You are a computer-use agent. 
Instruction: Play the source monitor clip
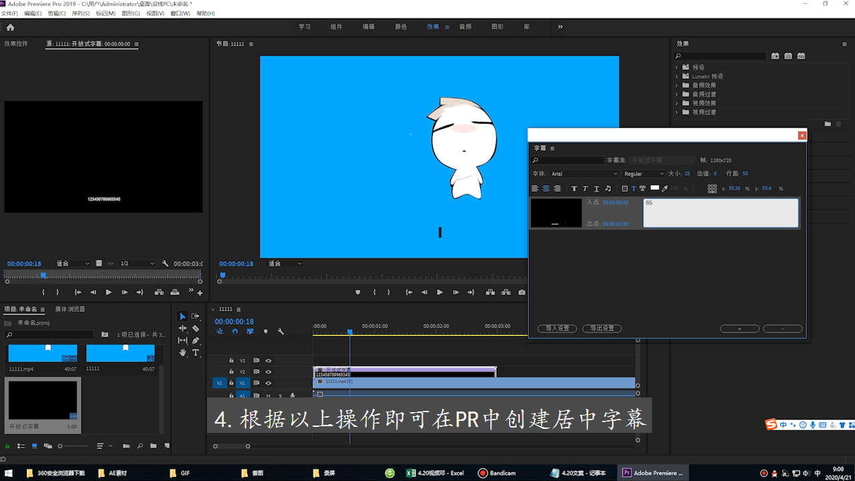(x=108, y=292)
